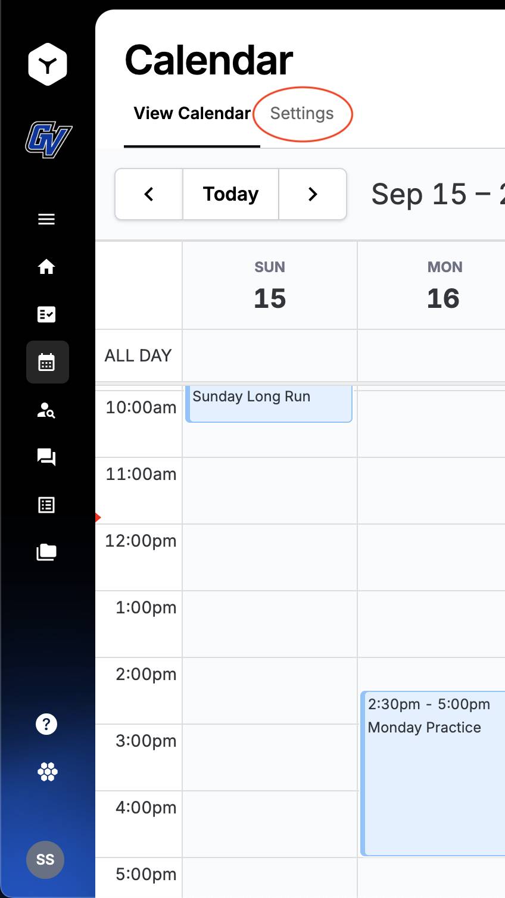Open the messaging chat icon
Image resolution: width=505 pixels, height=898 pixels.
coord(47,457)
